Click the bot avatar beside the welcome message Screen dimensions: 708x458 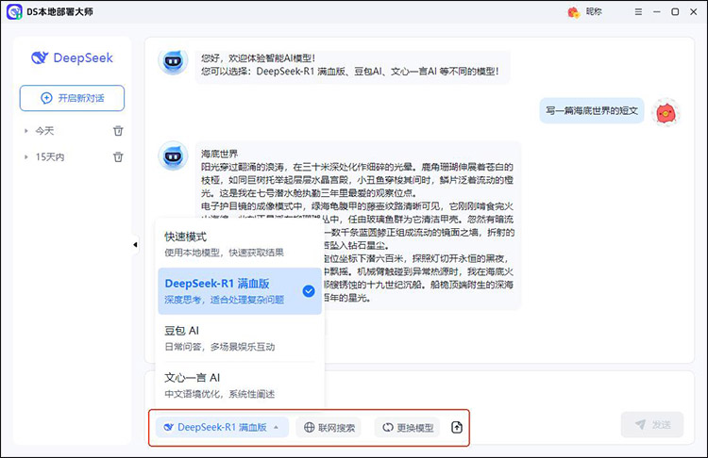[x=173, y=60]
